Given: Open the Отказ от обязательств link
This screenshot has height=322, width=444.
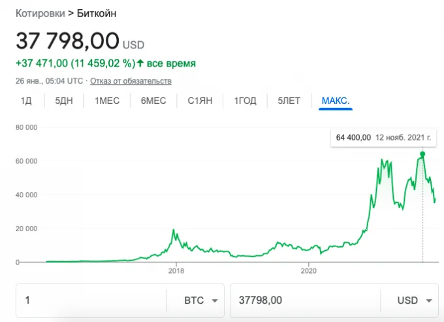Looking at the screenshot, I should 131,81.
